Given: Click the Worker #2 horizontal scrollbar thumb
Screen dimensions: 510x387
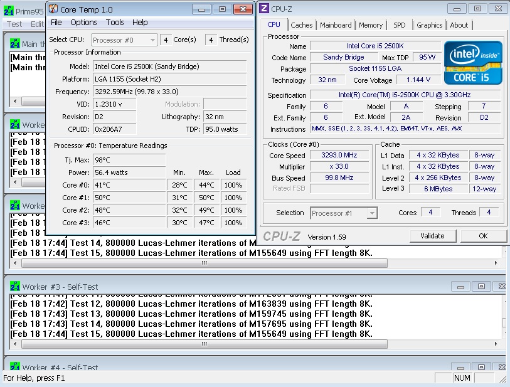Looking at the screenshot, I should (205, 263).
